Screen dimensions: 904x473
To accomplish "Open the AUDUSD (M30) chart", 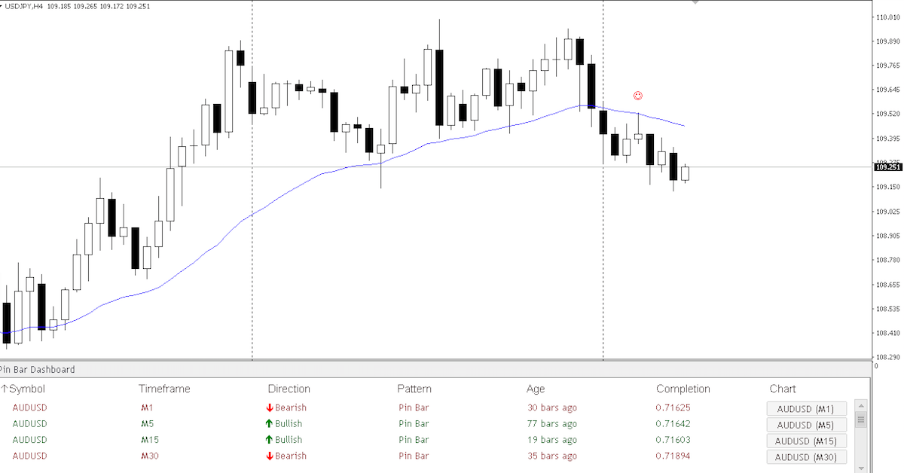I will click(x=806, y=456).
